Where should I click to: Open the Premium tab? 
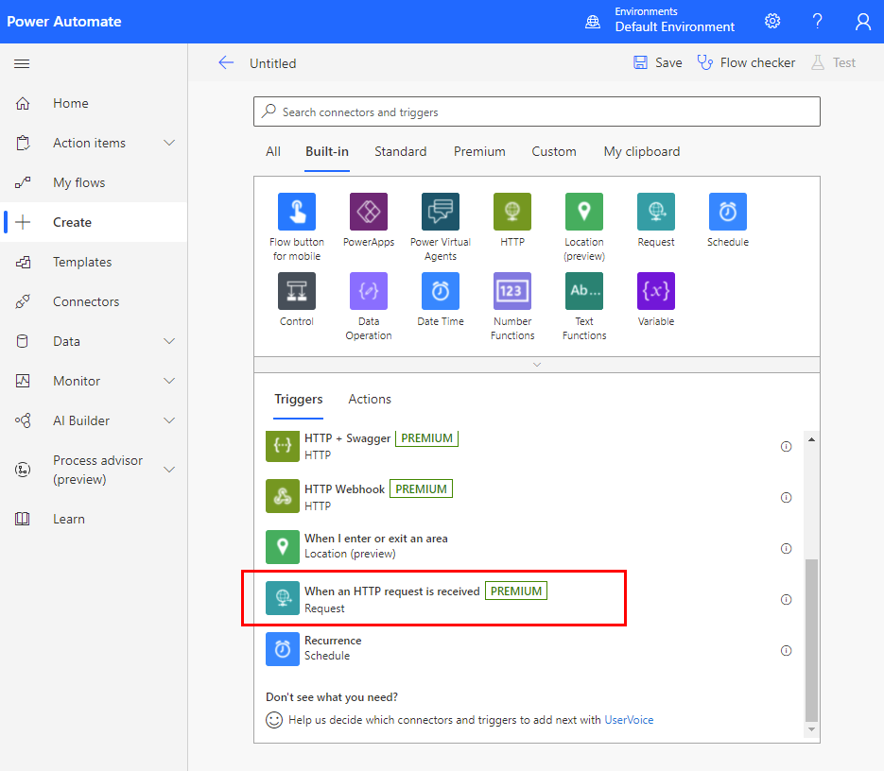click(x=479, y=151)
